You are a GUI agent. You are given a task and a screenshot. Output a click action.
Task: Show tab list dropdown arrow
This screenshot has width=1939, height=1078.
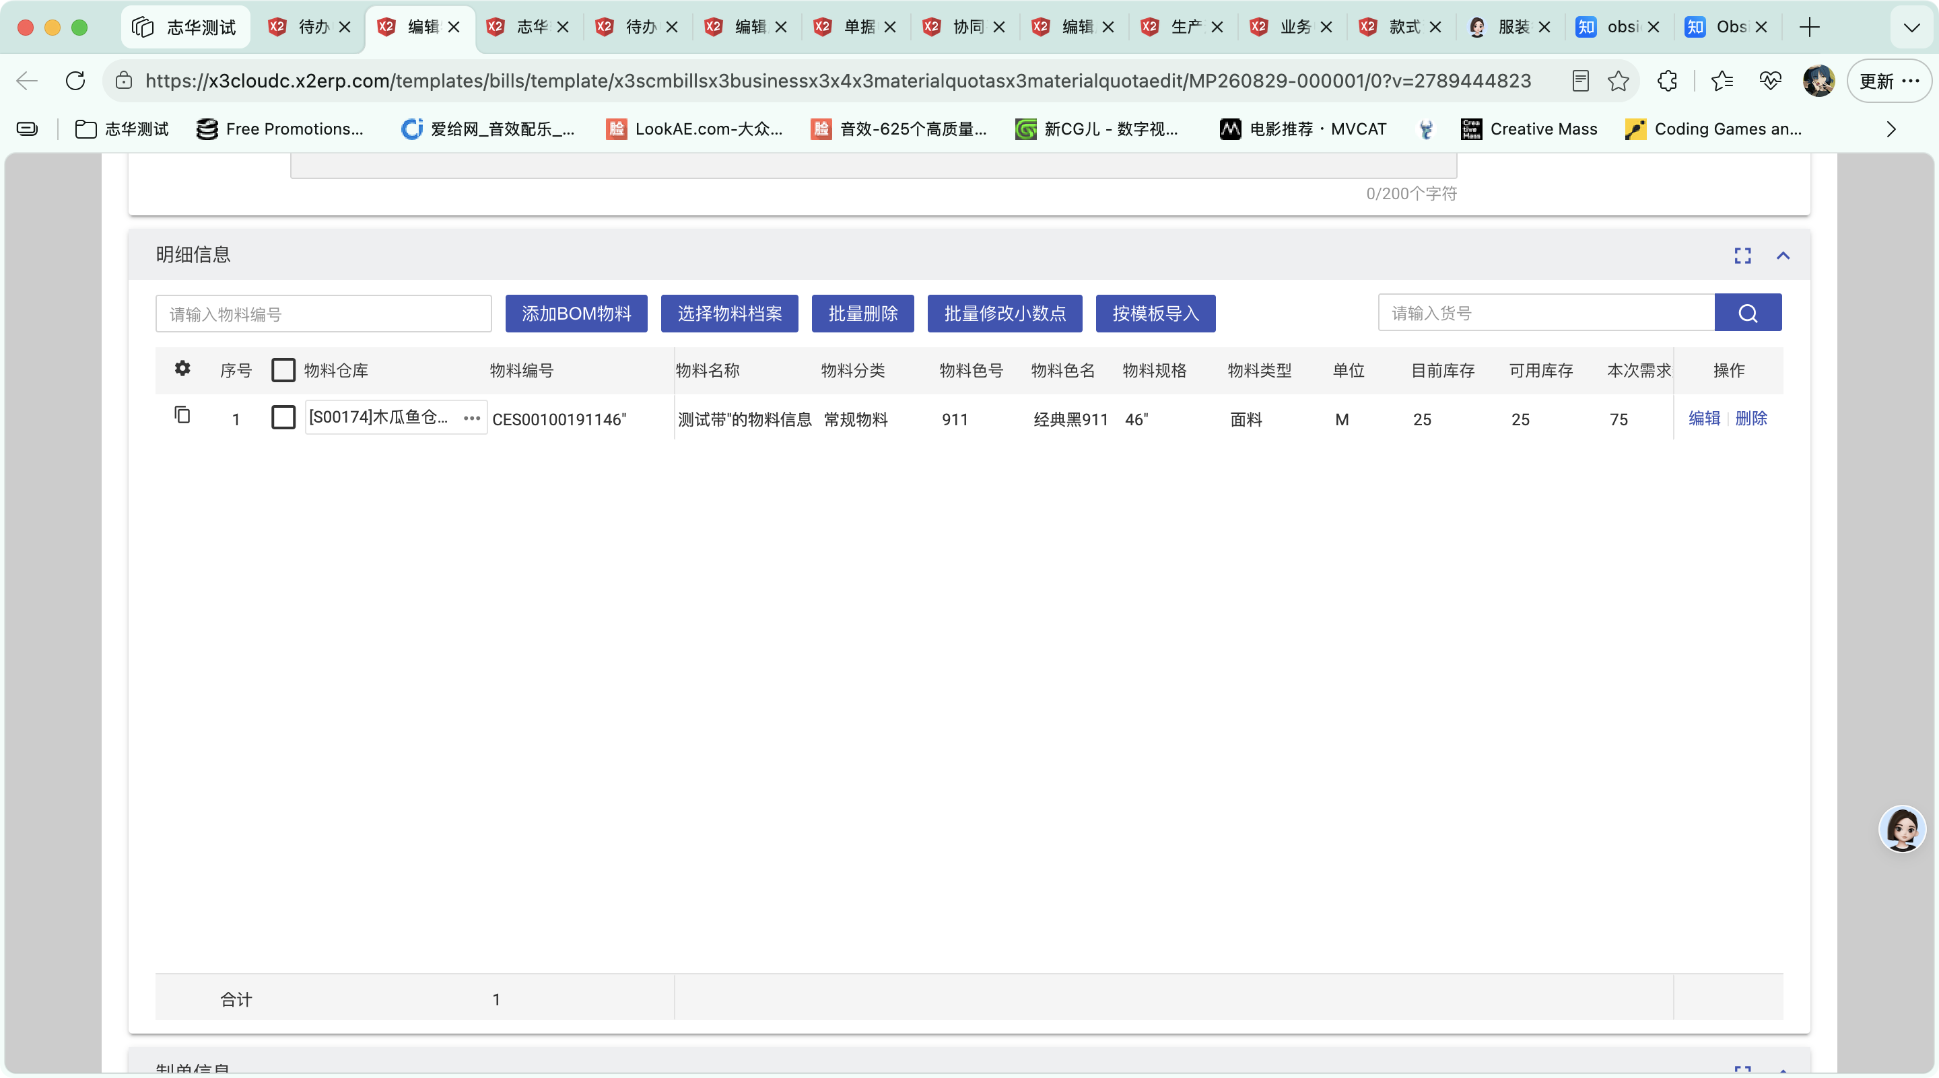point(1912,28)
